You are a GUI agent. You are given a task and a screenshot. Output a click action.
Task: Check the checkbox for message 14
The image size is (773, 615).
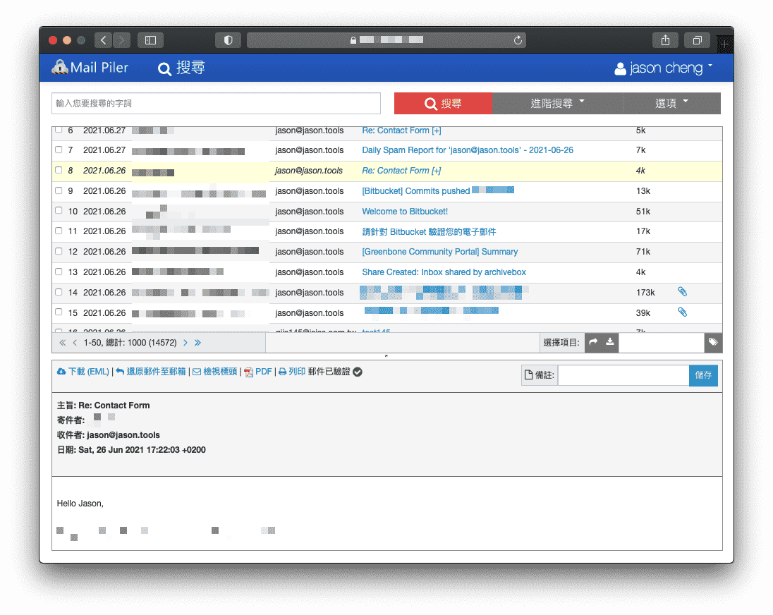pos(59,292)
